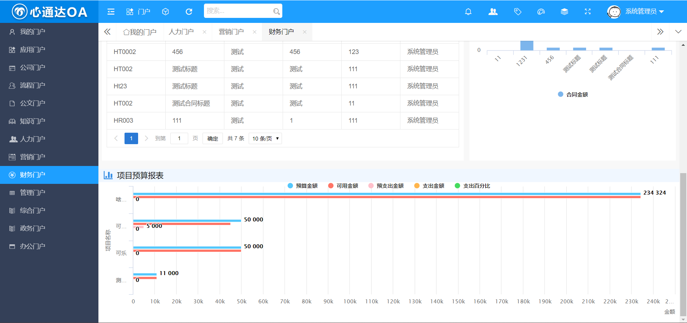Open 办公门户 in the sidebar
The image size is (687, 323).
[x=49, y=246]
